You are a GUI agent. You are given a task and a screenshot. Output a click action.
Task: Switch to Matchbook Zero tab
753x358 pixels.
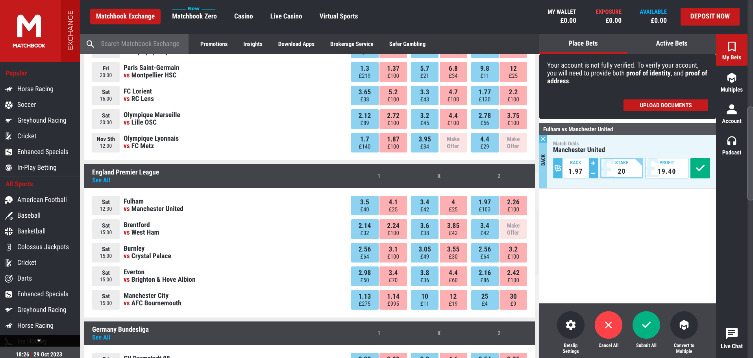[x=194, y=16]
